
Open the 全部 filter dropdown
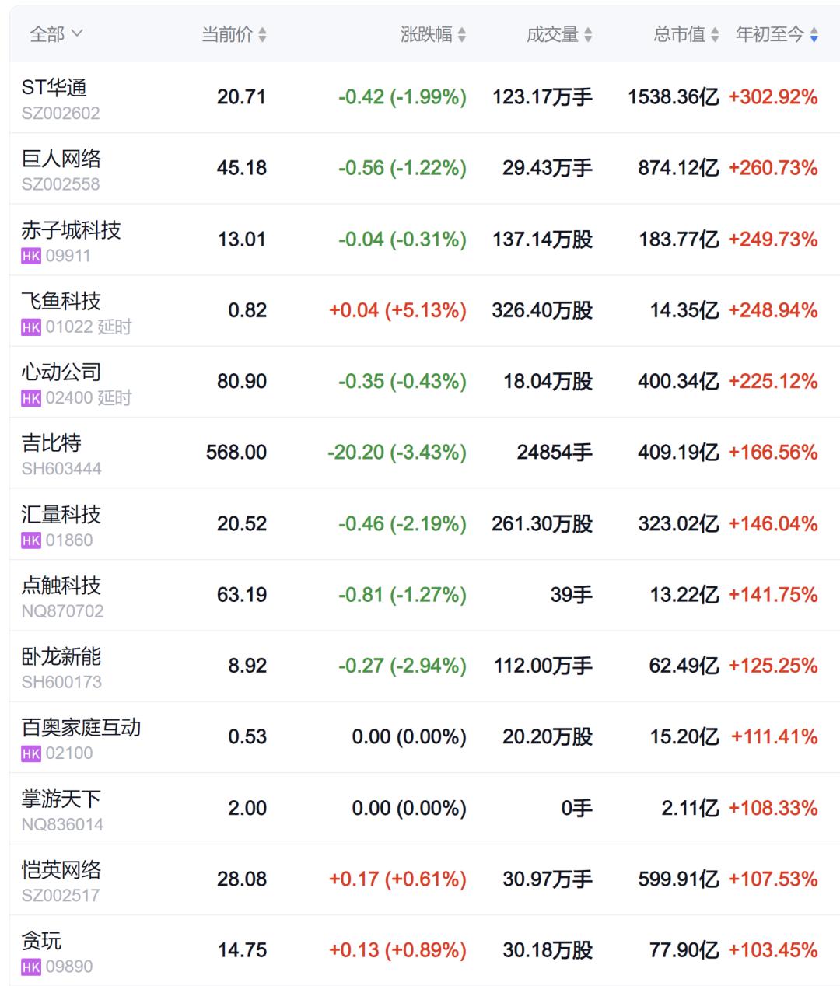pos(56,34)
